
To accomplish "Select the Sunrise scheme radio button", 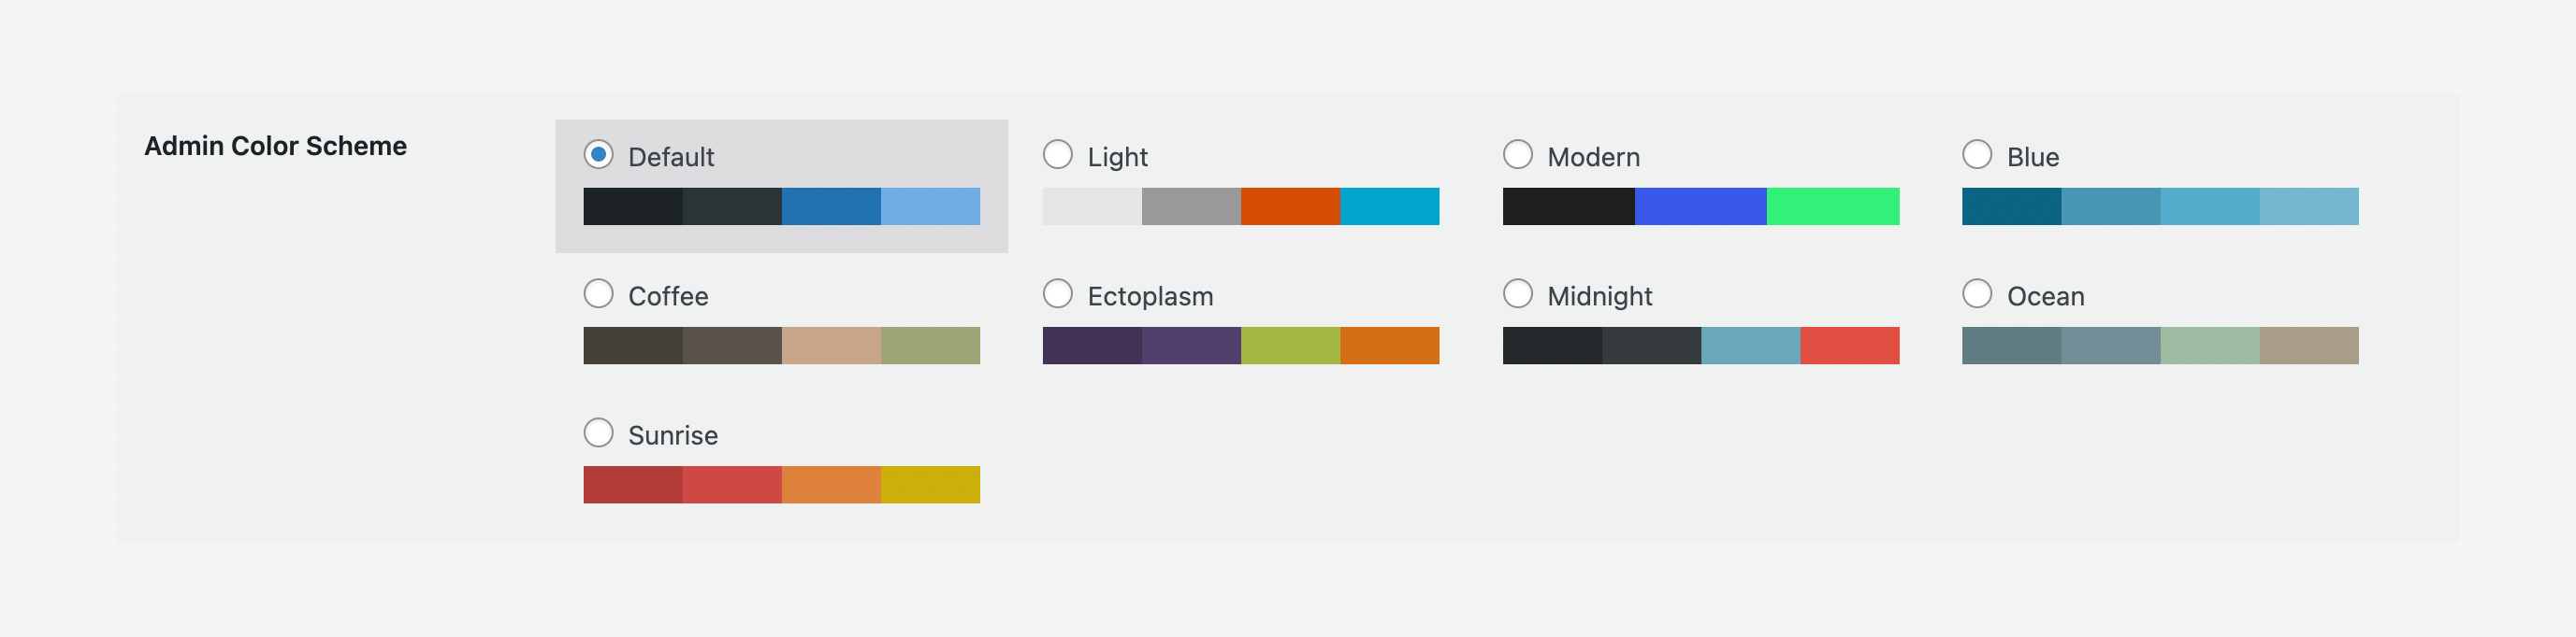I will tap(598, 432).
